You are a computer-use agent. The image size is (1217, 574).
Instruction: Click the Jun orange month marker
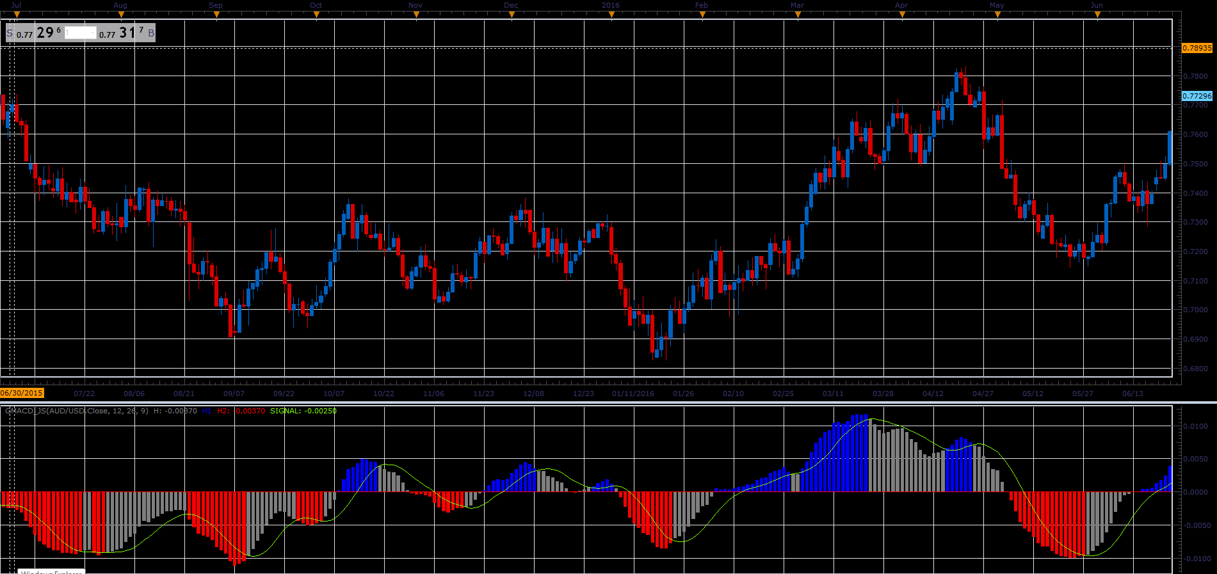[1098, 13]
